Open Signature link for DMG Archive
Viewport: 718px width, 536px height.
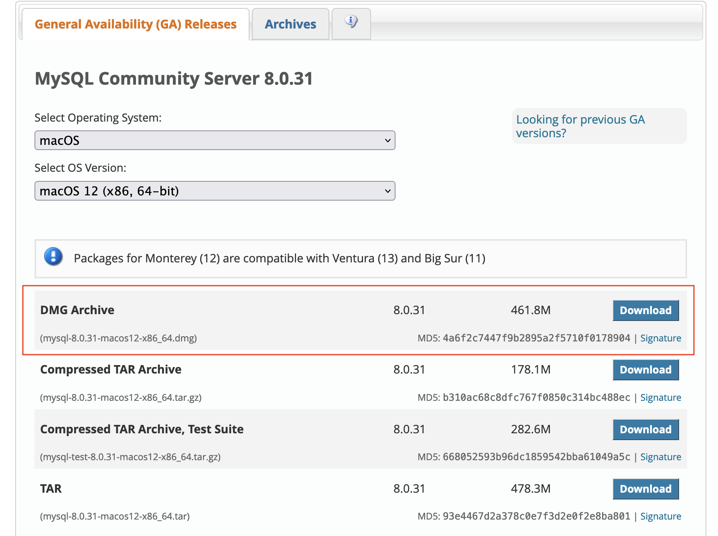tap(660, 338)
